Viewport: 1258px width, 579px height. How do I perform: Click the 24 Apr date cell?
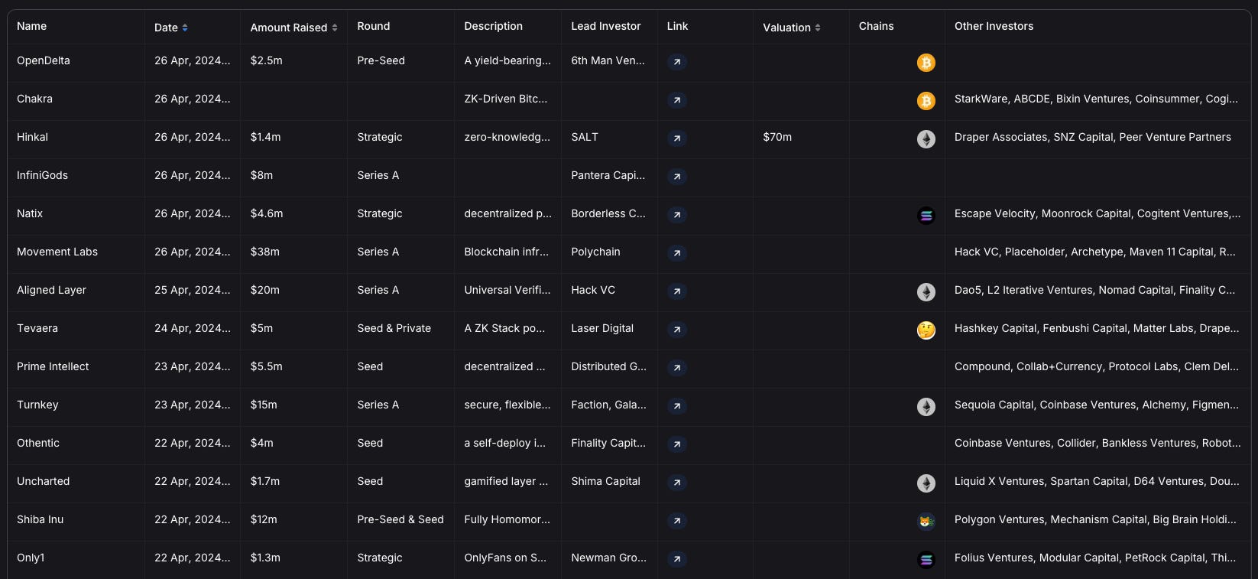[193, 328]
